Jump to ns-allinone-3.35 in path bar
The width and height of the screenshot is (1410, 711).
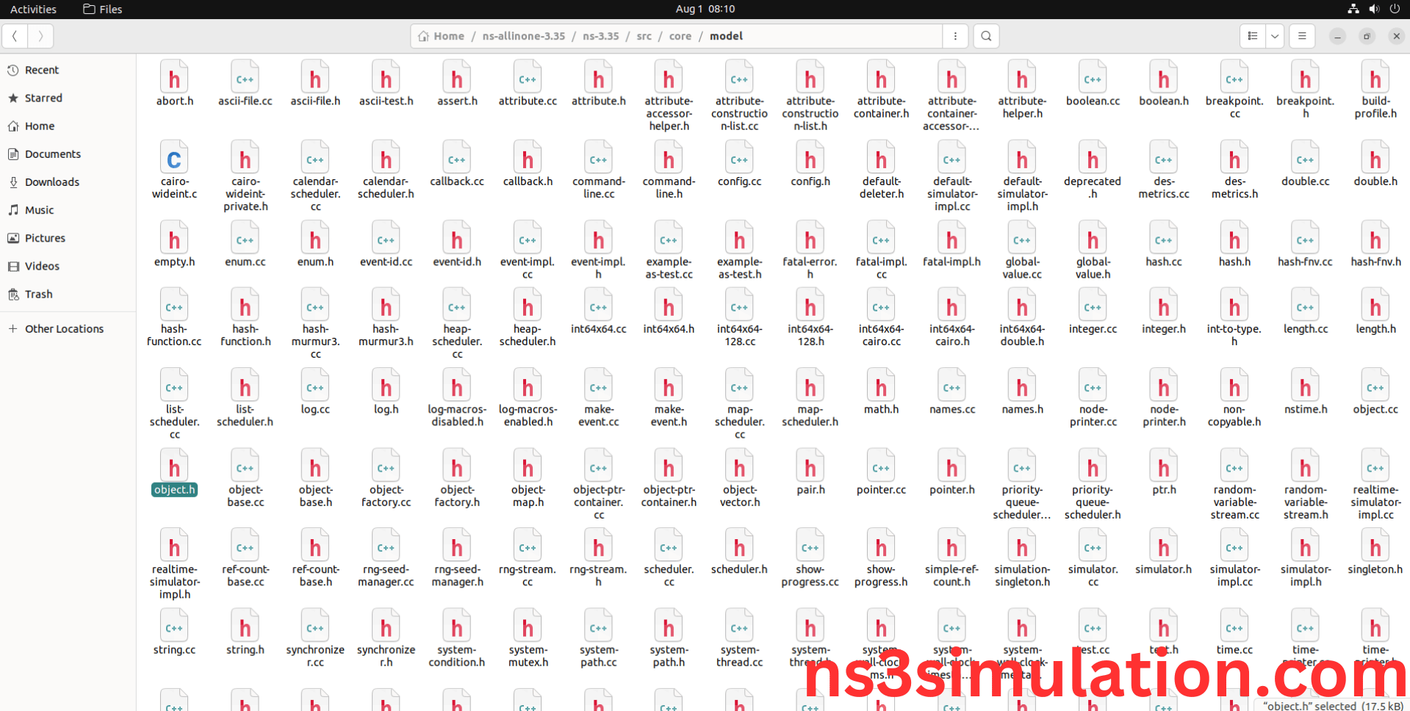[523, 36]
